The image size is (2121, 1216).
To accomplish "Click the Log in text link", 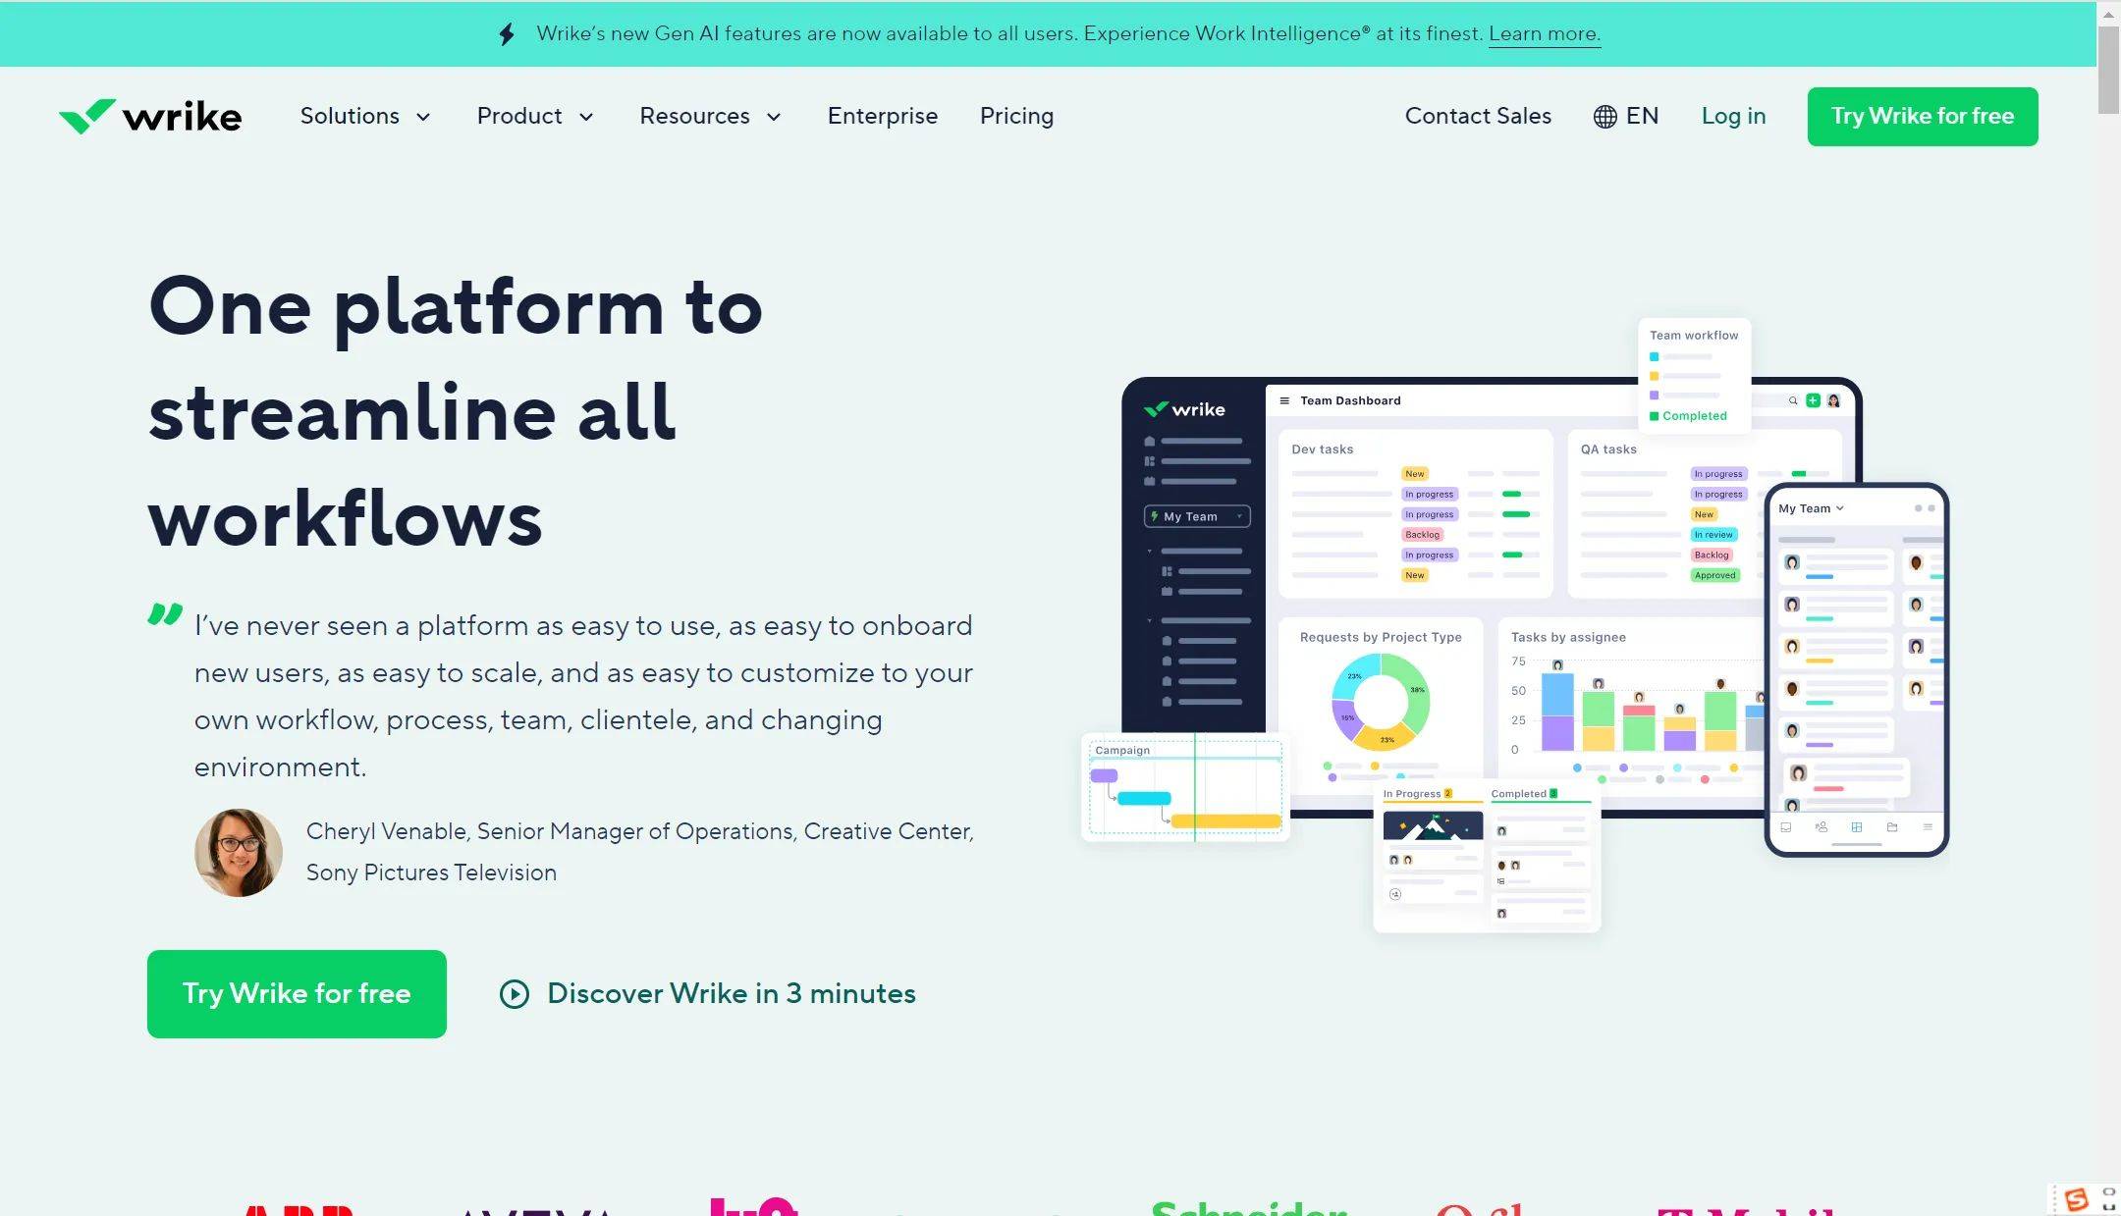I will (x=1733, y=117).
